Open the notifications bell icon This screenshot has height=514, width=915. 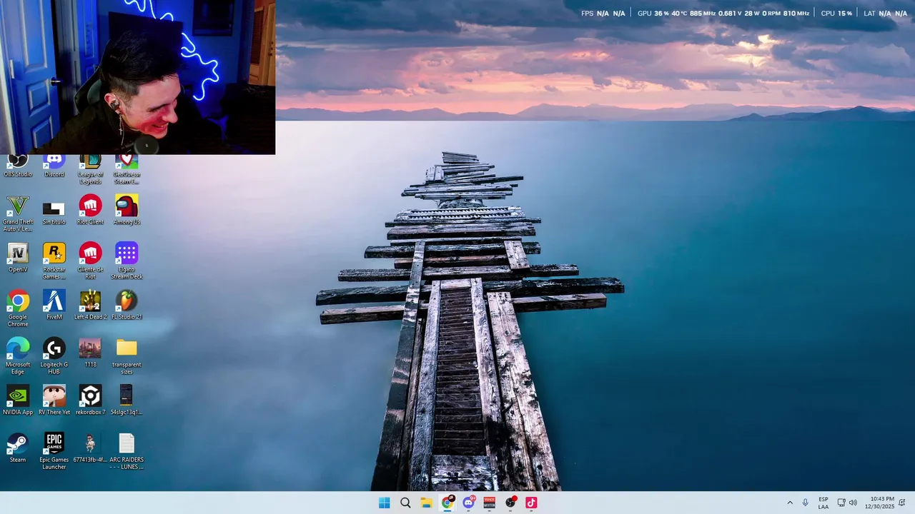point(902,503)
